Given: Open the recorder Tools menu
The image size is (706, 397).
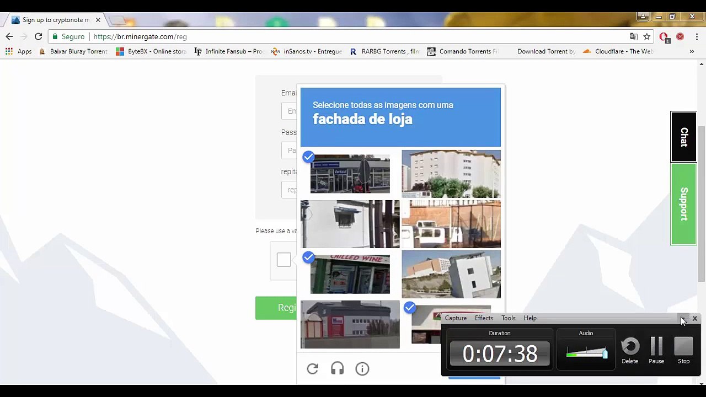Looking at the screenshot, I should (x=508, y=318).
